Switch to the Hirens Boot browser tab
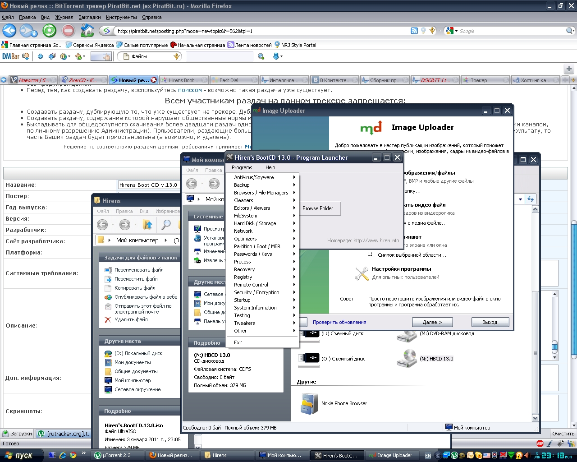577x462 pixels. coord(183,80)
